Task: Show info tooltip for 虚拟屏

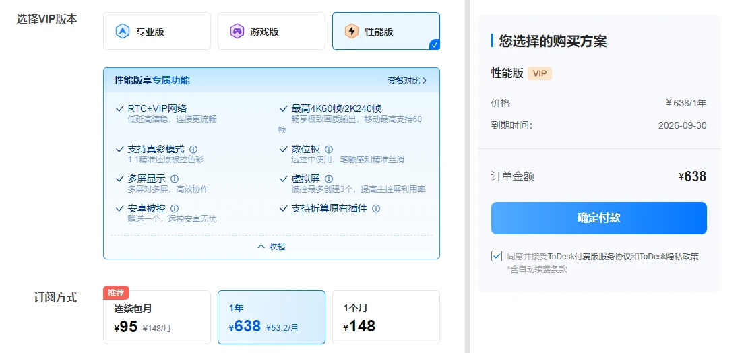Action: (329, 179)
